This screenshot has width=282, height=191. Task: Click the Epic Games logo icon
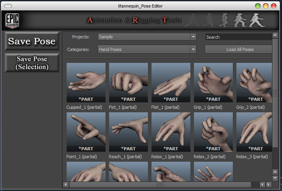[x=12, y=21]
